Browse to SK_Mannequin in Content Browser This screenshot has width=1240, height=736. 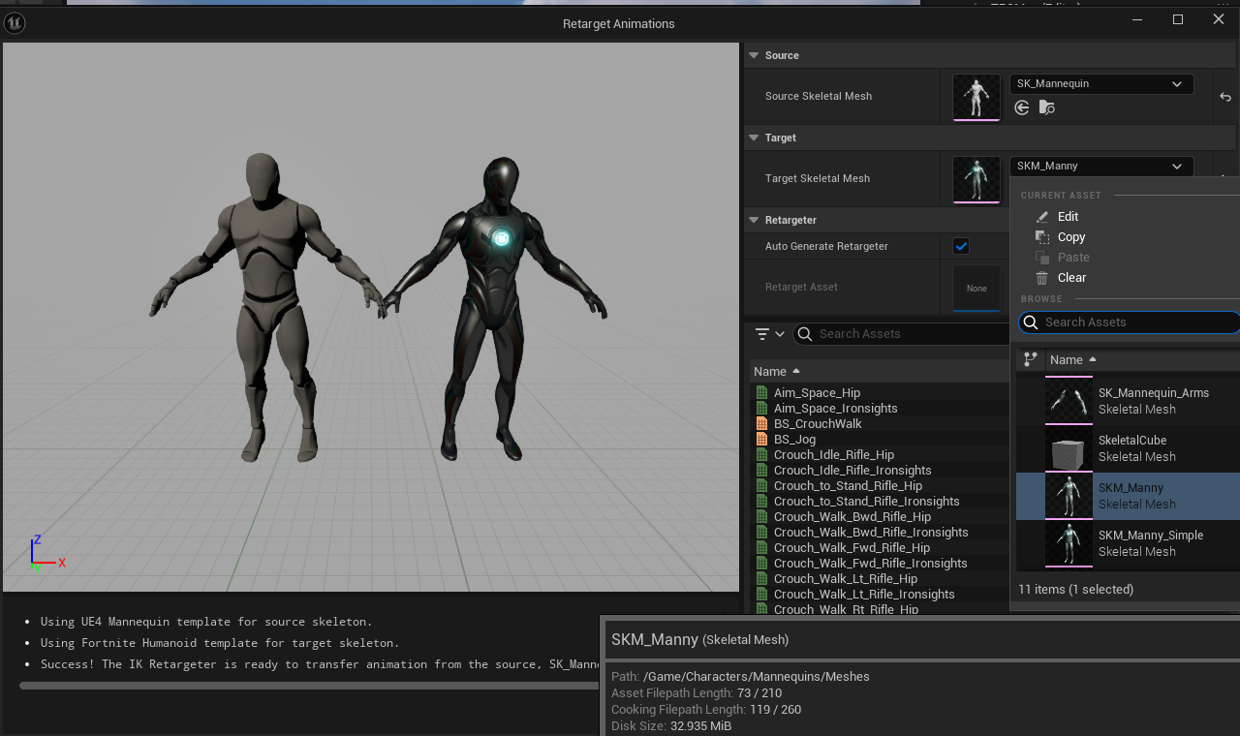(x=1046, y=107)
